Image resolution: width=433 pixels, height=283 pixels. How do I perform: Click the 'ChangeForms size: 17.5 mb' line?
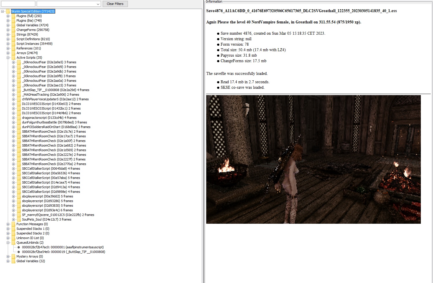click(244, 61)
